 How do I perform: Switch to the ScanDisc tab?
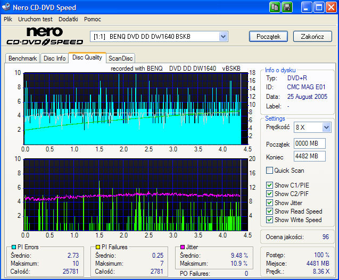click(x=121, y=58)
